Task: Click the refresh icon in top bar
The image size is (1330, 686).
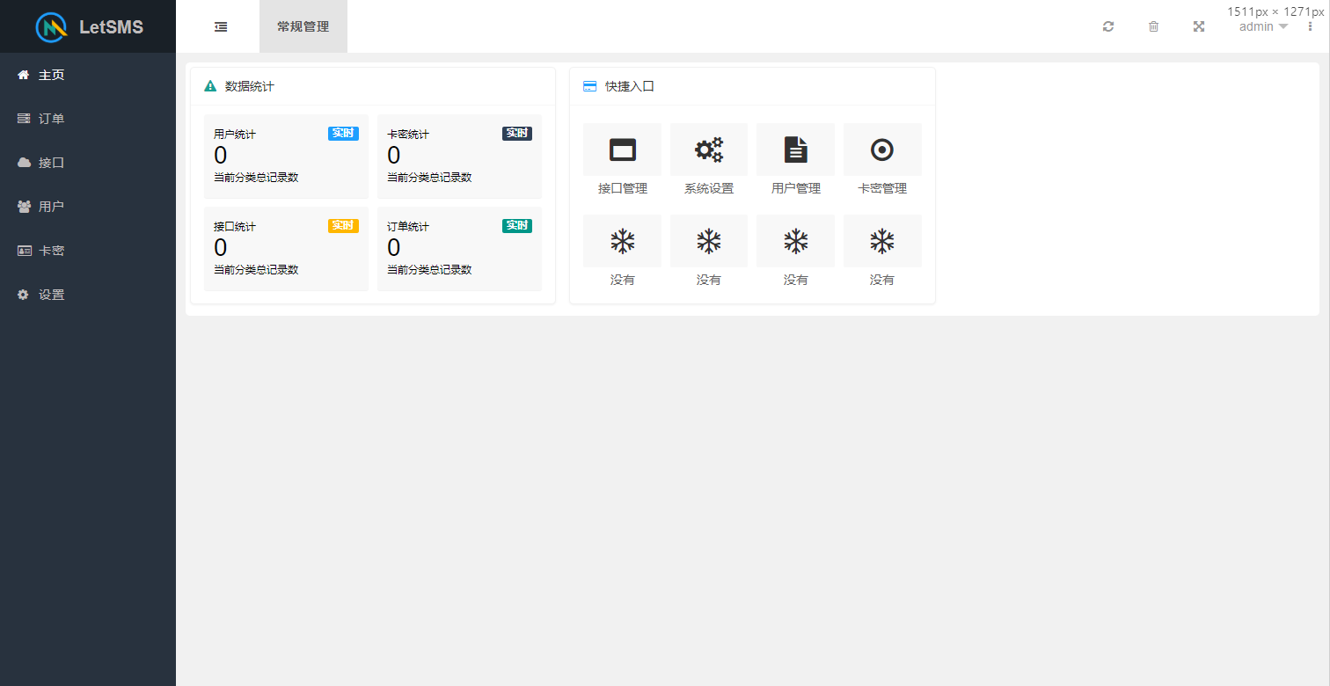Action: (1108, 26)
